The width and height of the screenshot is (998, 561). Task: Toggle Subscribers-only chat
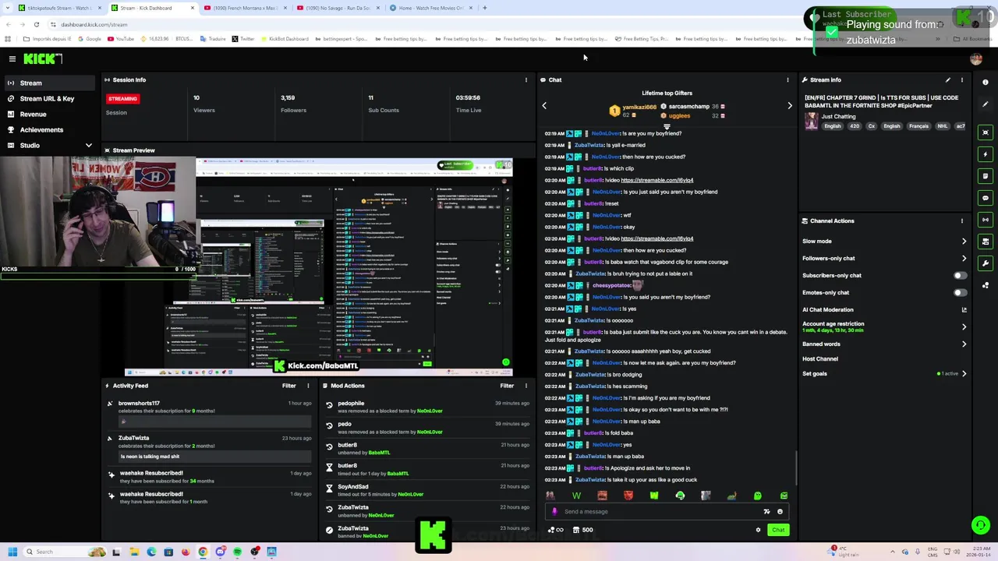[960, 275]
